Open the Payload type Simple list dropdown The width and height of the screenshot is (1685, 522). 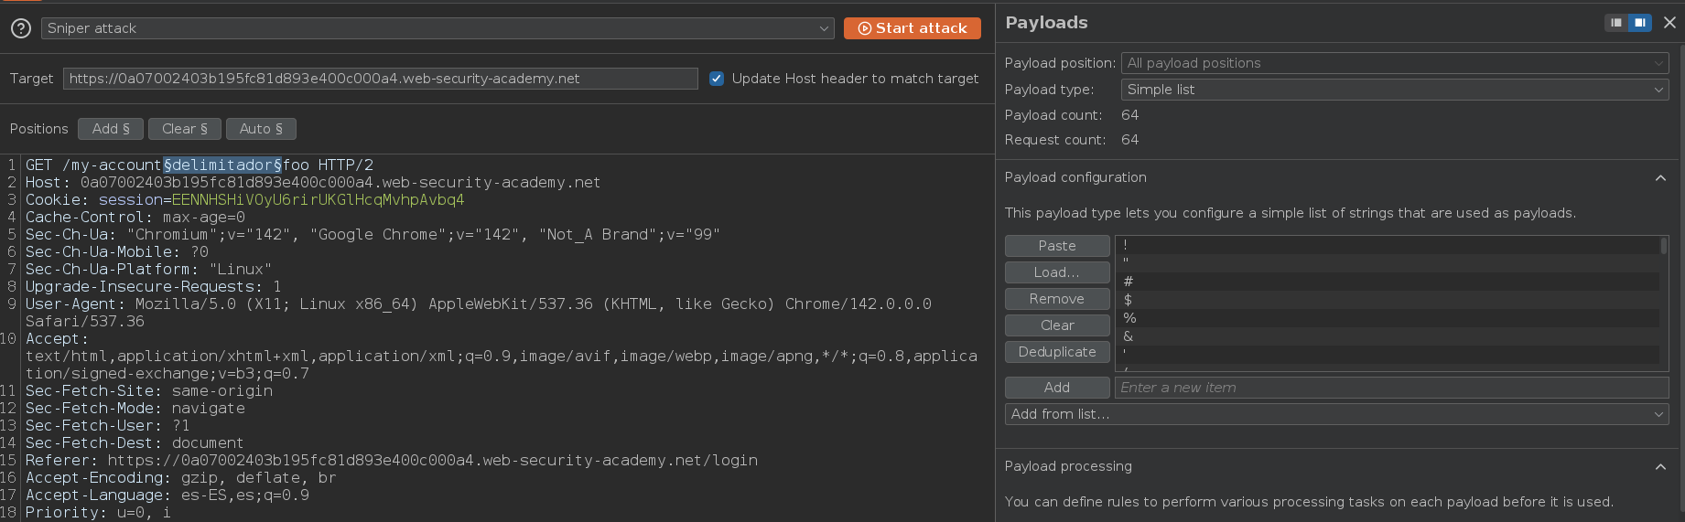click(1394, 90)
